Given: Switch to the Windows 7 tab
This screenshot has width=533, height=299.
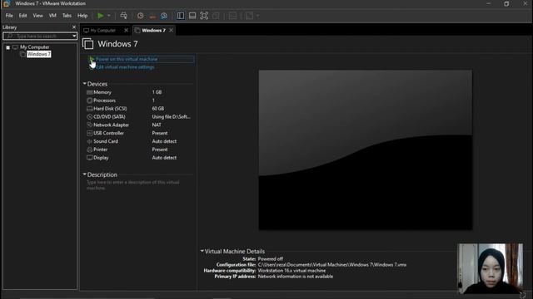Looking at the screenshot, I should [153, 31].
